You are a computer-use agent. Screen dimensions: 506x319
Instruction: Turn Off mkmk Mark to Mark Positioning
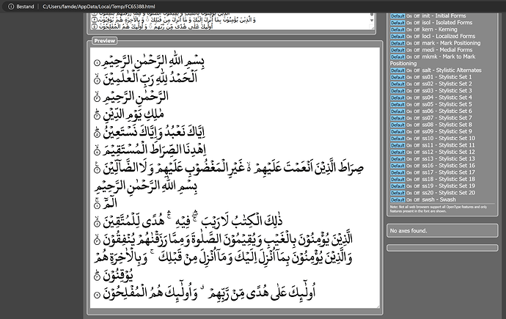tap(417, 56)
